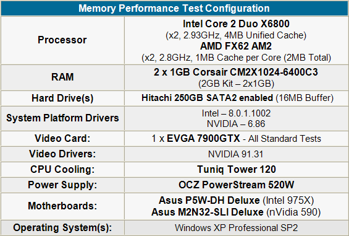Viewport: 349px width, 236px height.
Task: Click the OCZ PowerStream 520W text
Action: point(236,185)
